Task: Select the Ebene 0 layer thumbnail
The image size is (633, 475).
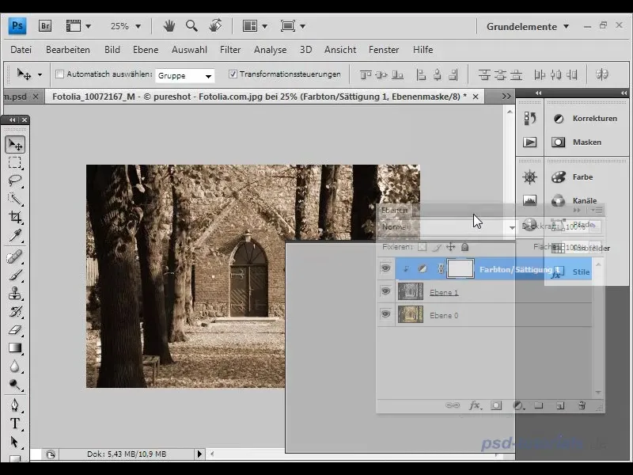Action: tap(411, 314)
